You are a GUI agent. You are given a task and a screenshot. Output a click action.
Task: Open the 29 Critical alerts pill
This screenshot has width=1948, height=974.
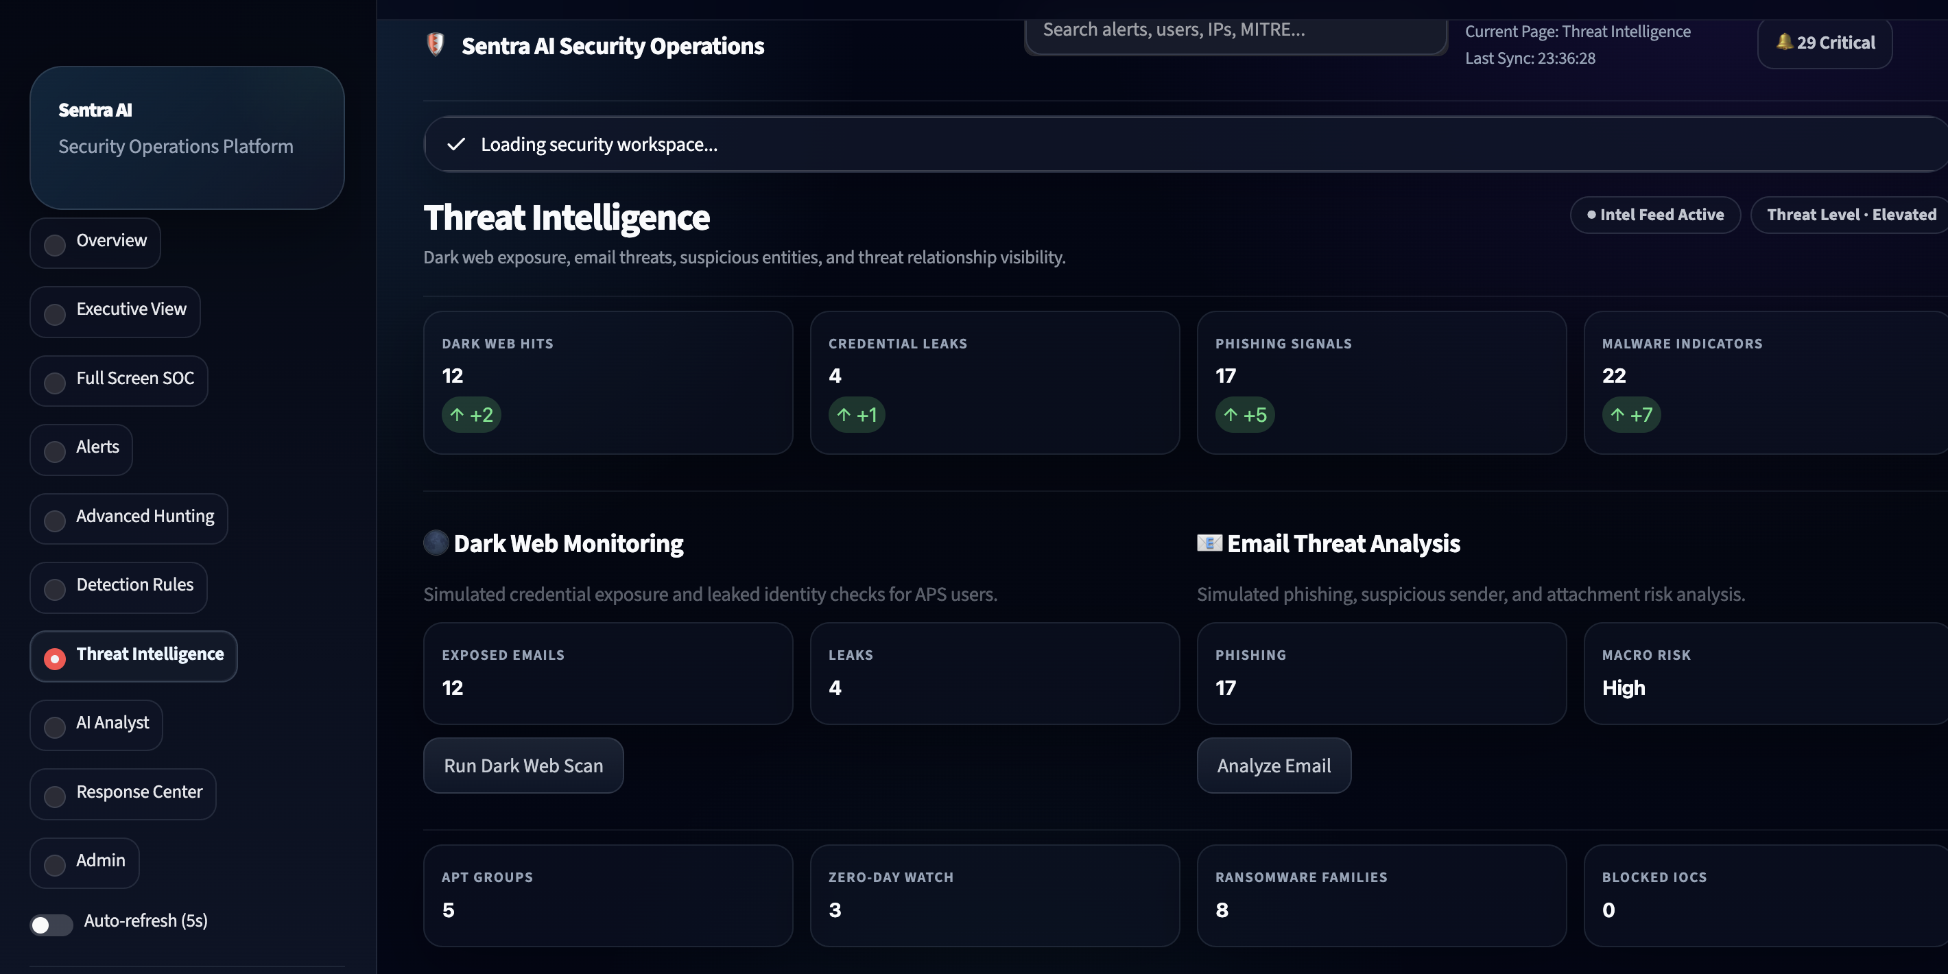point(1825,43)
